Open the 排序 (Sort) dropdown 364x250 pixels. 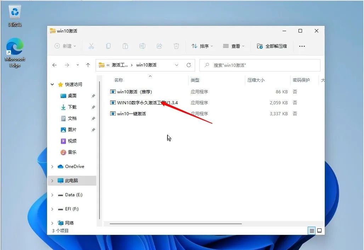click(202, 46)
